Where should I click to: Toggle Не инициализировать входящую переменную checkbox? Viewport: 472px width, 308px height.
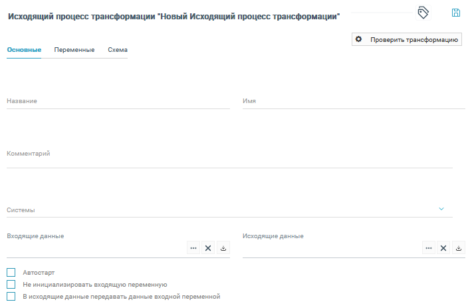(11, 285)
